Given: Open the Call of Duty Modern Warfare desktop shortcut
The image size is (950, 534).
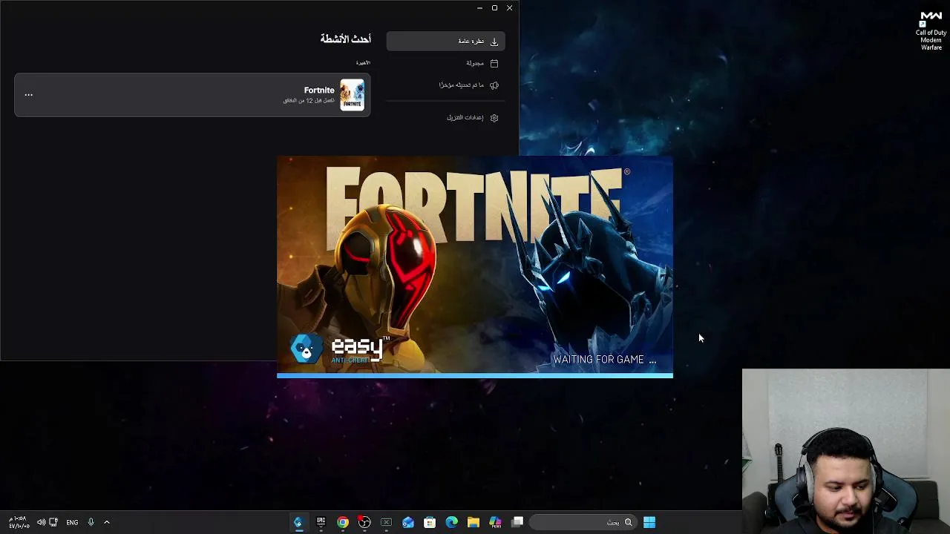Looking at the screenshot, I should point(931,31).
